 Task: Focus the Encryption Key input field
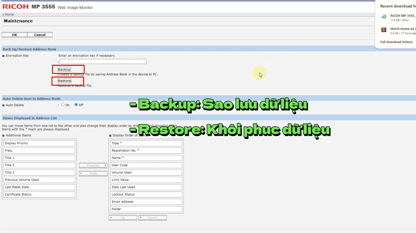tap(103, 61)
